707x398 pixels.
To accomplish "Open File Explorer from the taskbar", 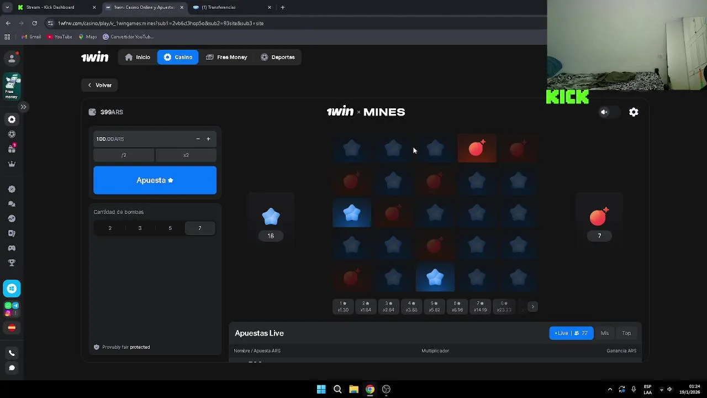I will click(x=353, y=389).
